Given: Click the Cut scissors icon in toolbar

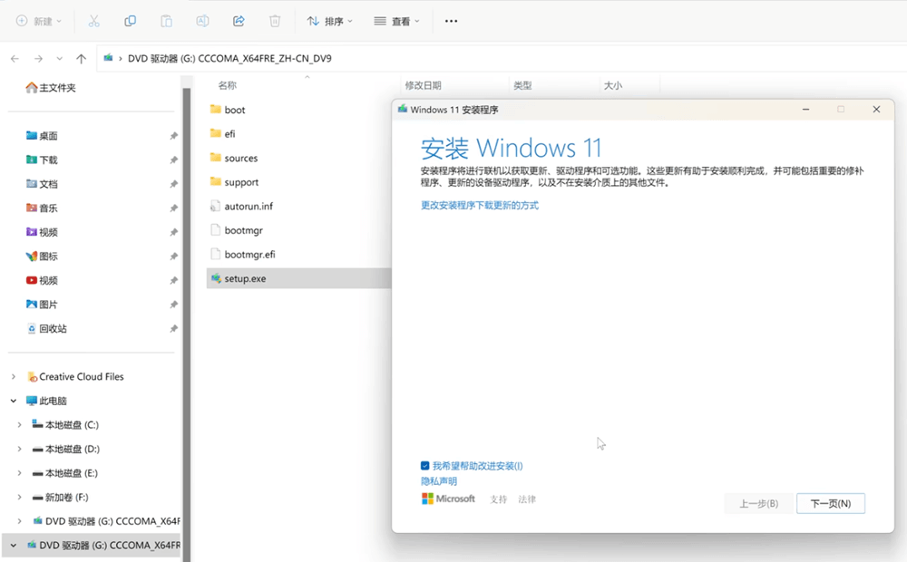Looking at the screenshot, I should pyautogui.click(x=94, y=21).
